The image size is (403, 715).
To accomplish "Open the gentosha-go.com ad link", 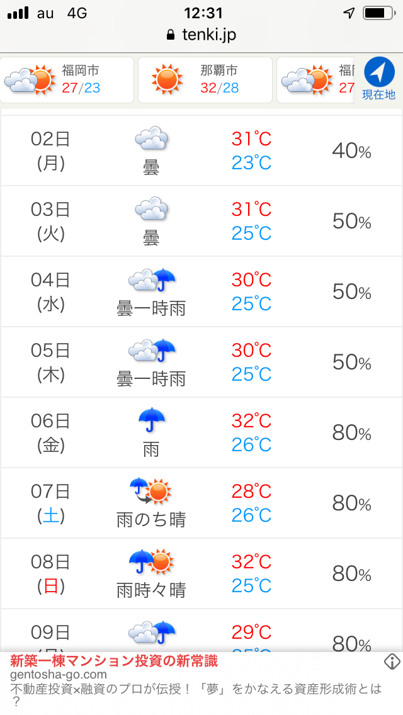I will pyautogui.click(x=59, y=675).
